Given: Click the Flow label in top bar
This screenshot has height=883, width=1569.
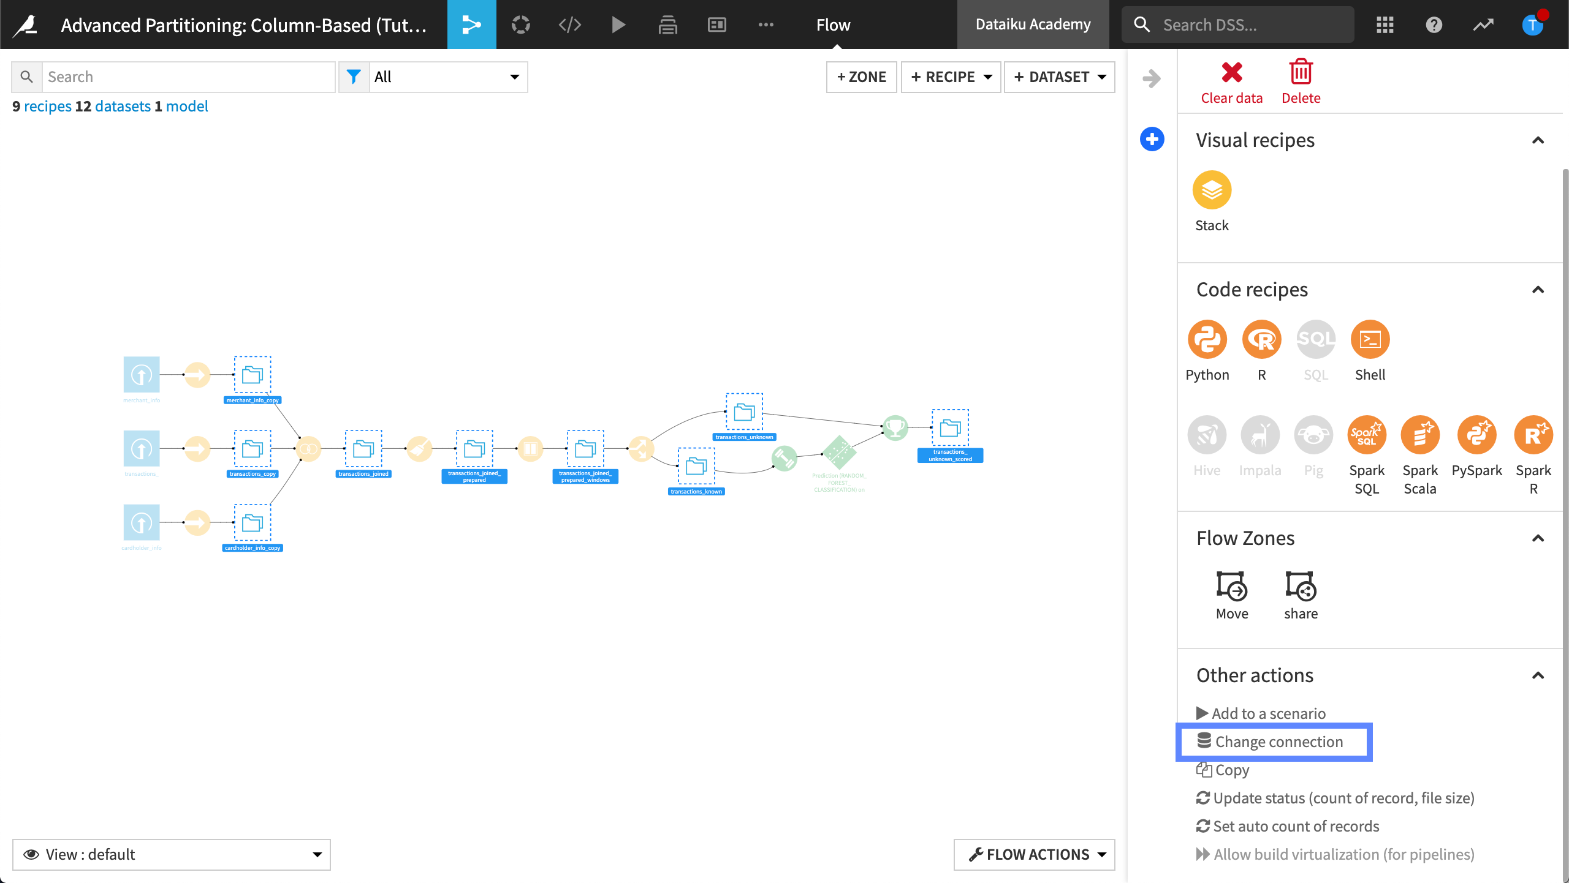Looking at the screenshot, I should click(833, 24).
